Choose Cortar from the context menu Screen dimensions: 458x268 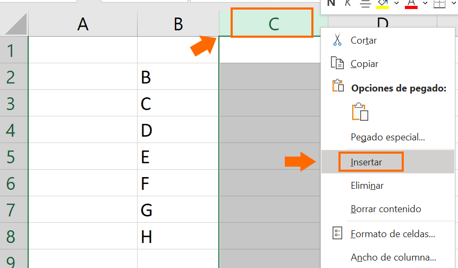(363, 40)
